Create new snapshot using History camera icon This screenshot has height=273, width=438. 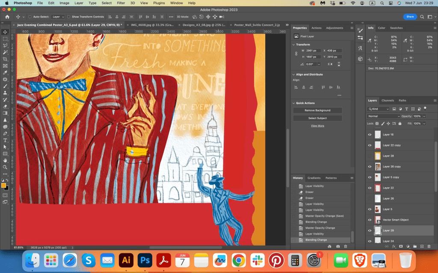pos(338,247)
